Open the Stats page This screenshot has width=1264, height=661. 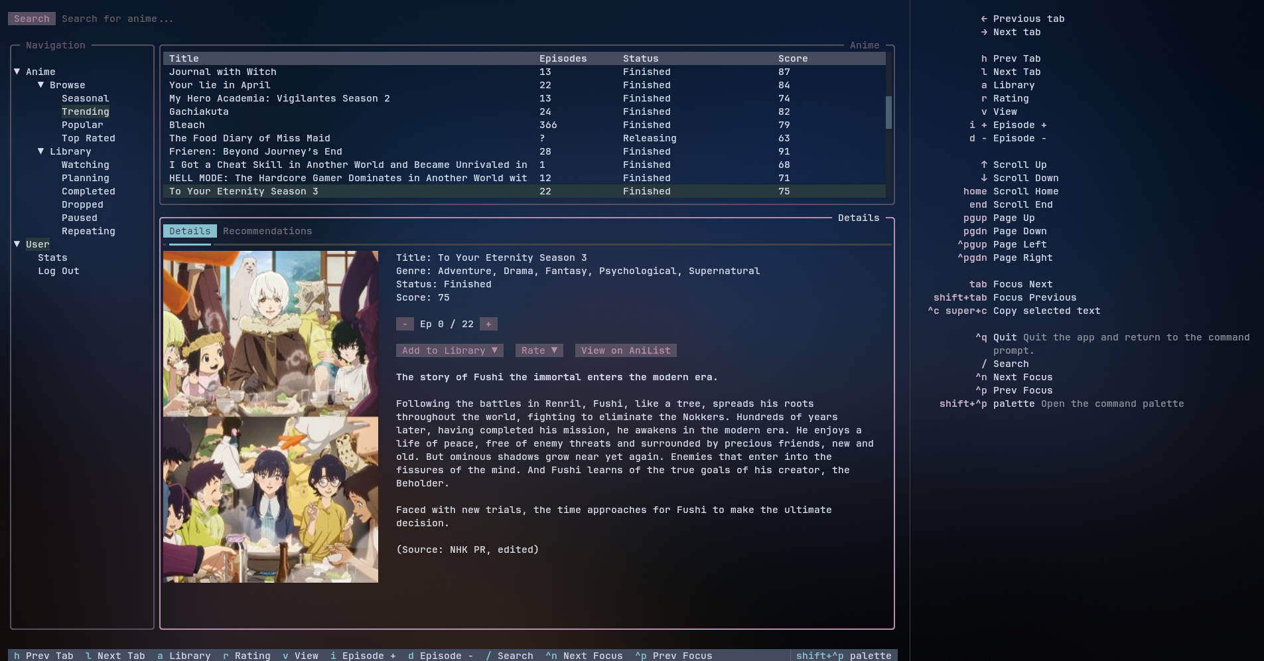pos(53,257)
